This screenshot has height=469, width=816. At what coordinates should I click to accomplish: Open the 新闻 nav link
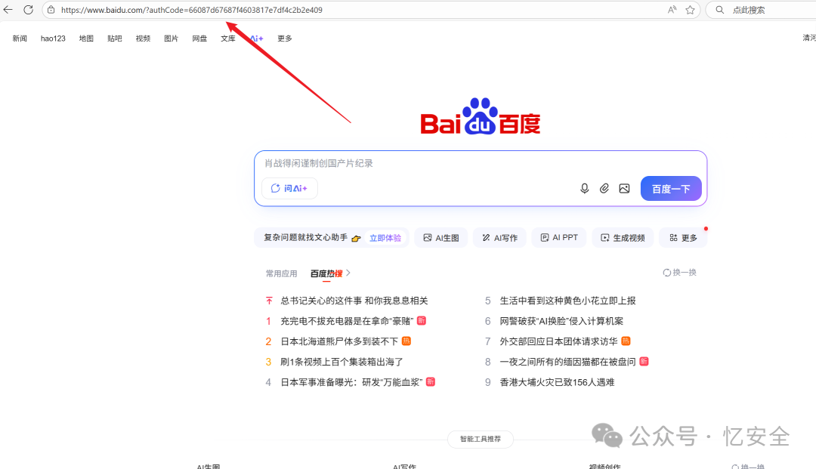pyautogui.click(x=20, y=39)
